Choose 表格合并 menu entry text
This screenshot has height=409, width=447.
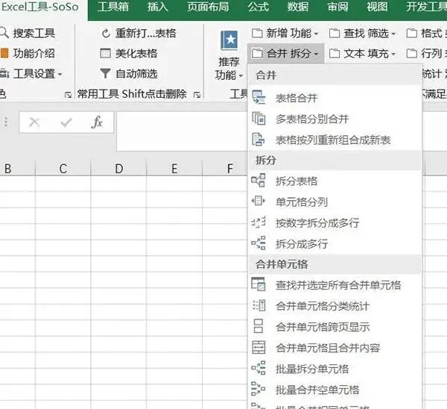297,98
